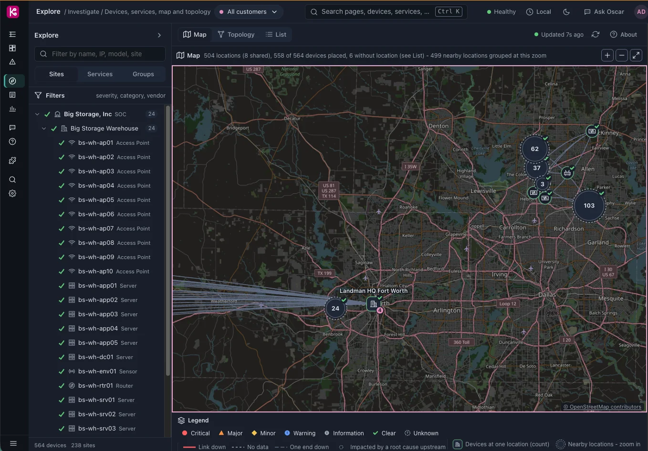
Task: Open the OpenStreetMap contributors link
Action: (x=602, y=407)
